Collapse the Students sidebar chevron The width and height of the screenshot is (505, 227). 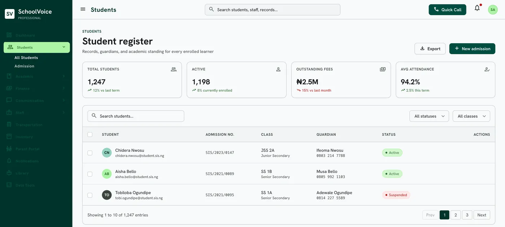click(64, 47)
